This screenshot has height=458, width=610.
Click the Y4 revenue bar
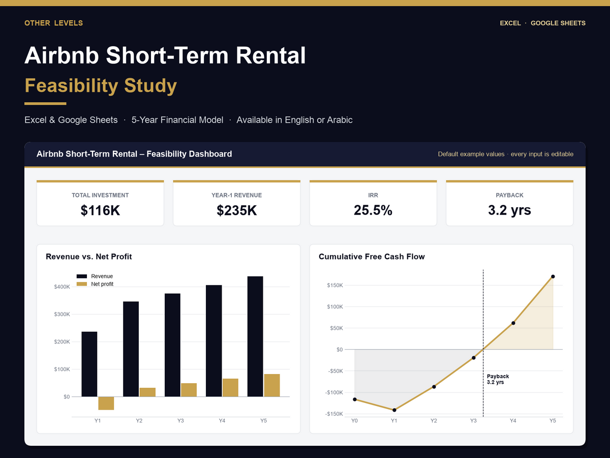(214, 340)
